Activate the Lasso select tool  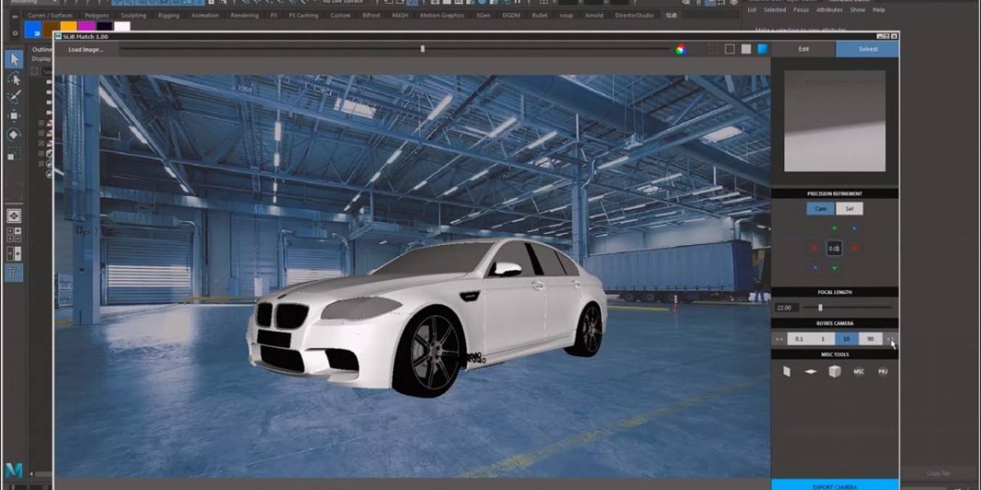point(14,79)
